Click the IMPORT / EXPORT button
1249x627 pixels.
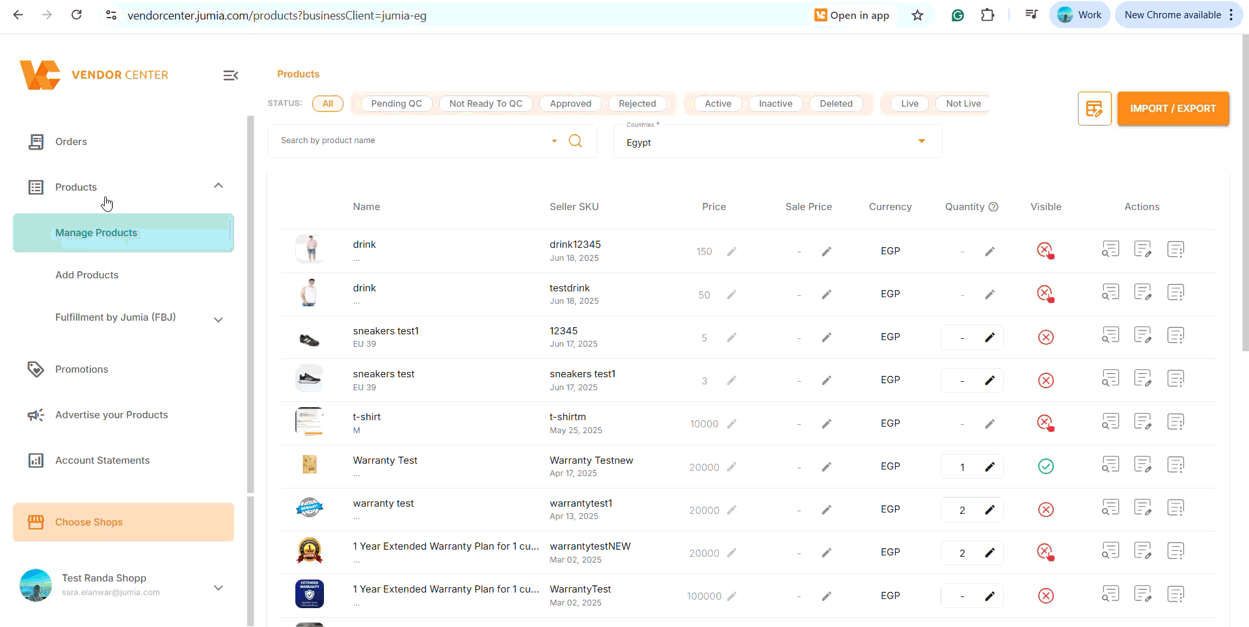pyautogui.click(x=1172, y=109)
